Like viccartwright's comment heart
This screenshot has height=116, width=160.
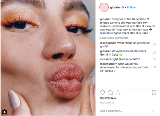pyautogui.click(x=155, y=59)
